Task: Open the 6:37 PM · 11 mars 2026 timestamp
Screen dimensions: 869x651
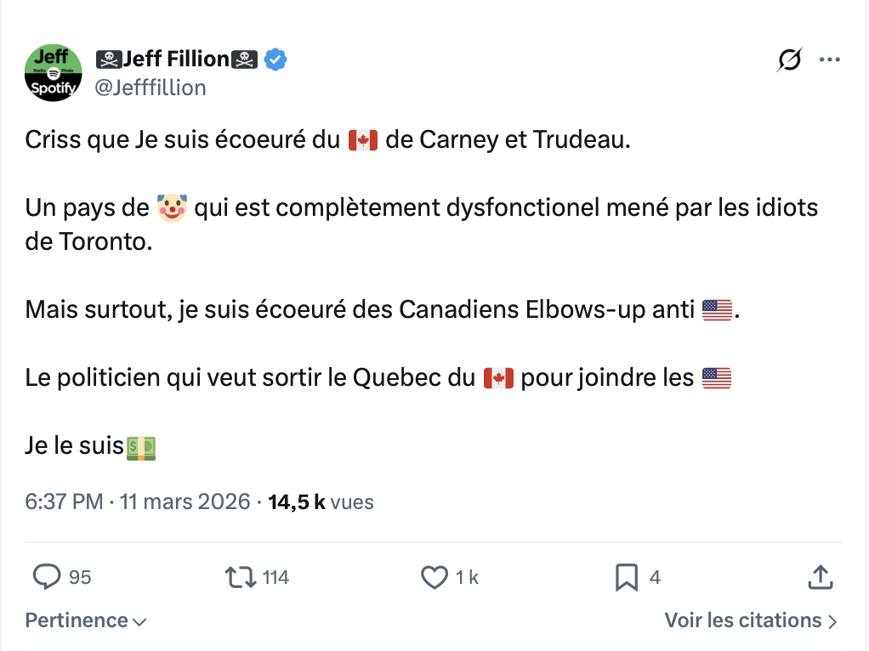Action: pos(138,502)
